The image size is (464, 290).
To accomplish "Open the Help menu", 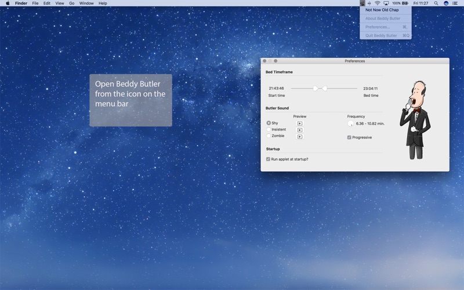I will pyautogui.click(x=103, y=3).
